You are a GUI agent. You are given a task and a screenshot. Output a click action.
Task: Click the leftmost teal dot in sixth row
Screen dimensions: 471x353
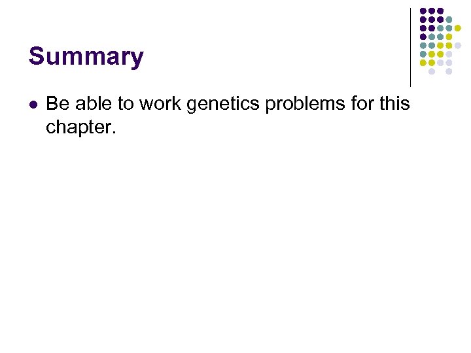(x=423, y=54)
